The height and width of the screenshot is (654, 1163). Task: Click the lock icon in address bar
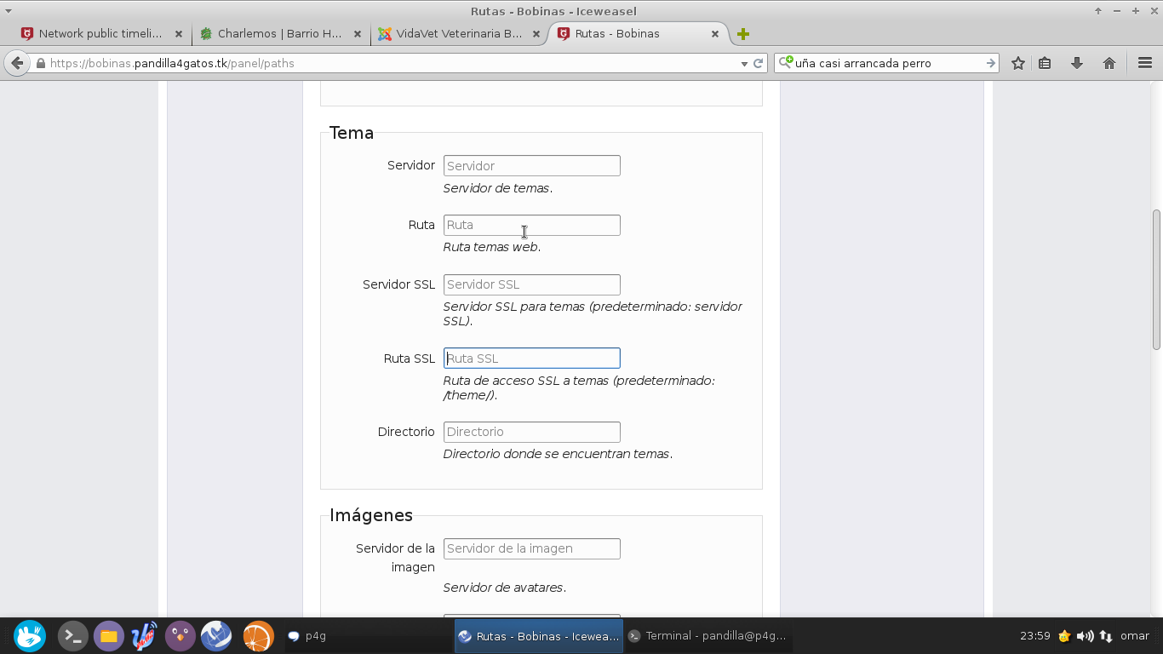click(40, 63)
